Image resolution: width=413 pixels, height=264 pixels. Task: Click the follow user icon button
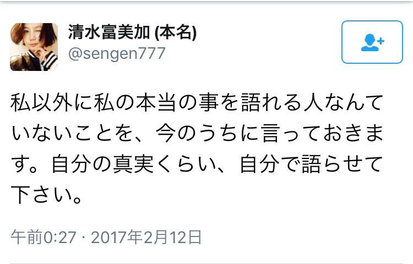coord(372,42)
